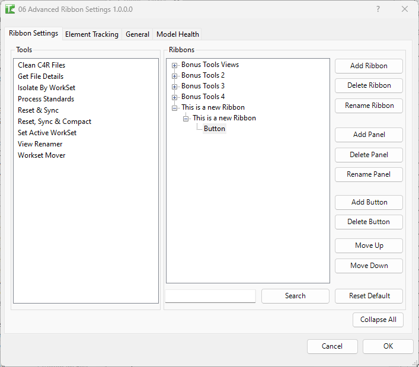Collapse the top-level 'This is a new Ribbon' node
Screen dimensions: 419x367
[175, 108]
